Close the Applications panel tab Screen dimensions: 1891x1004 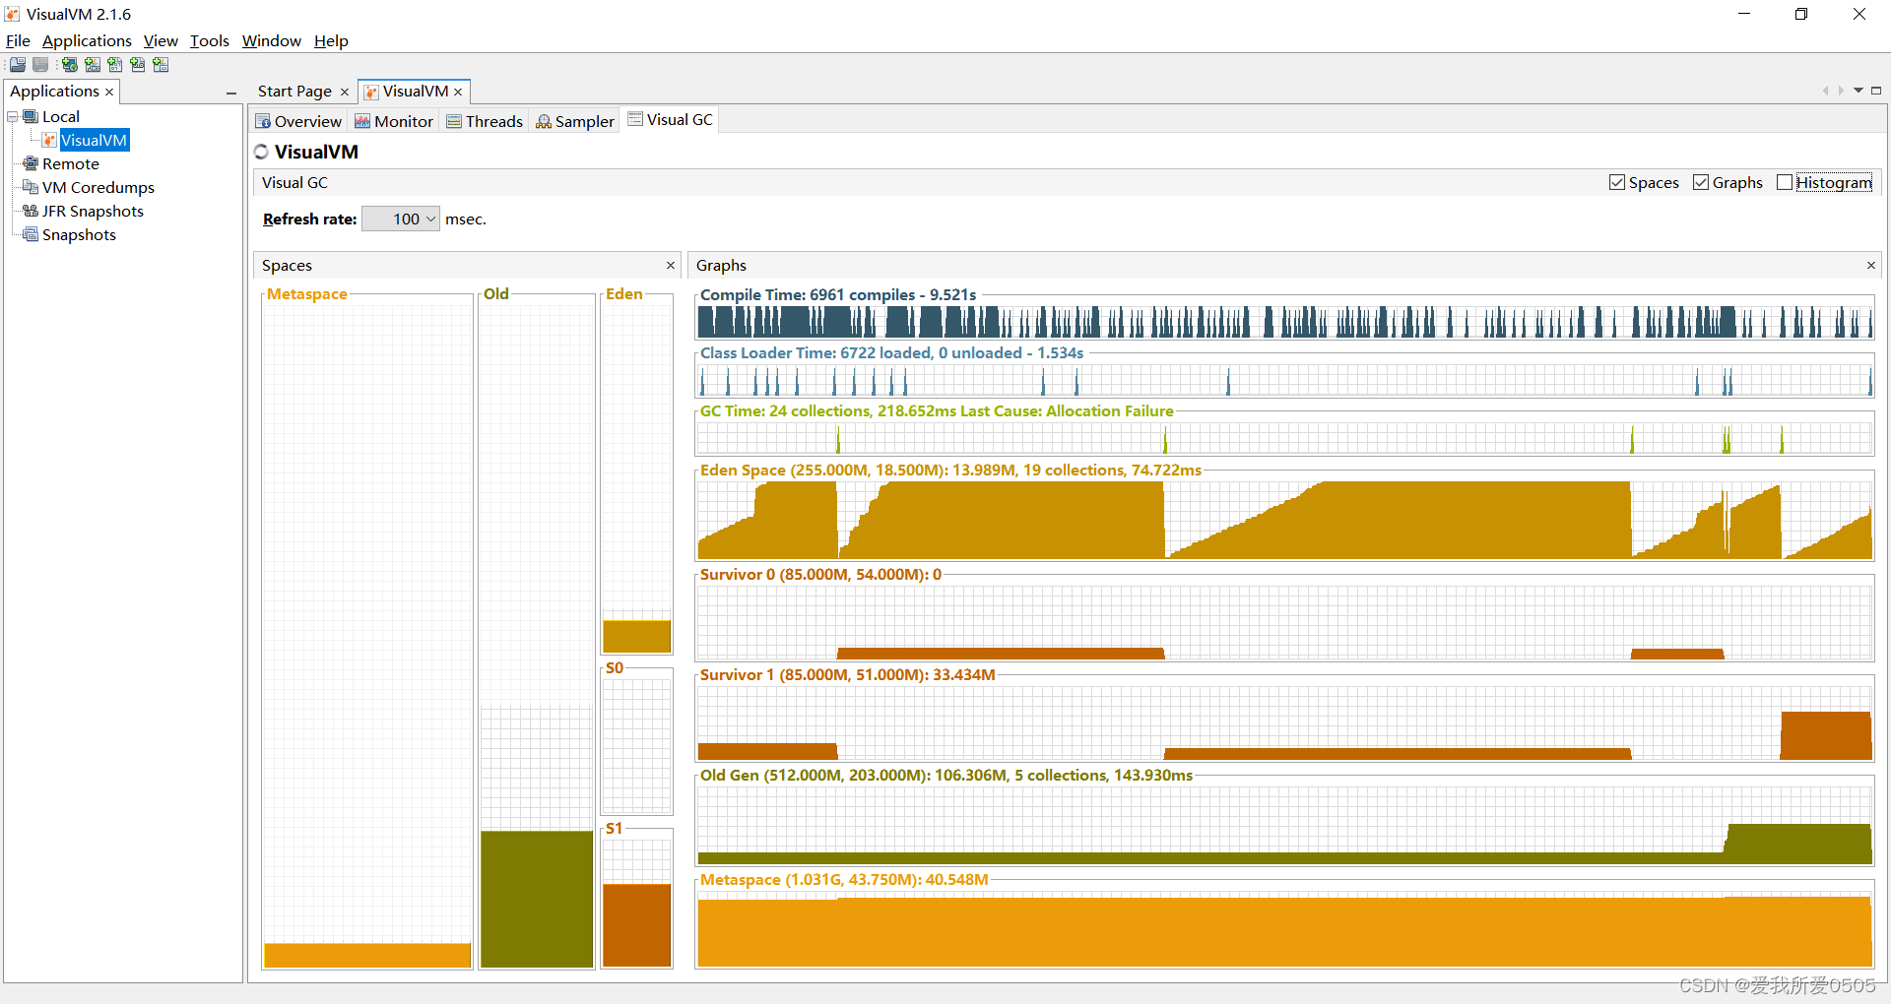[x=109, y=92]
